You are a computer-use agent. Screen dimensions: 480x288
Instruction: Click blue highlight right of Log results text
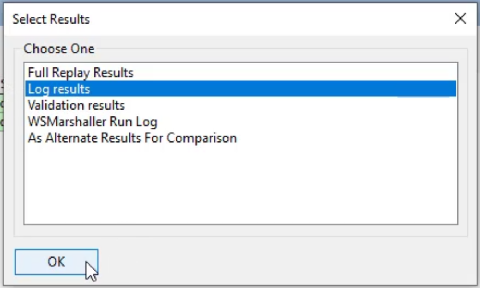coord(273,89)
